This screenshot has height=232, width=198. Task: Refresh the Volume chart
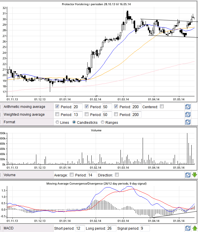188,175
